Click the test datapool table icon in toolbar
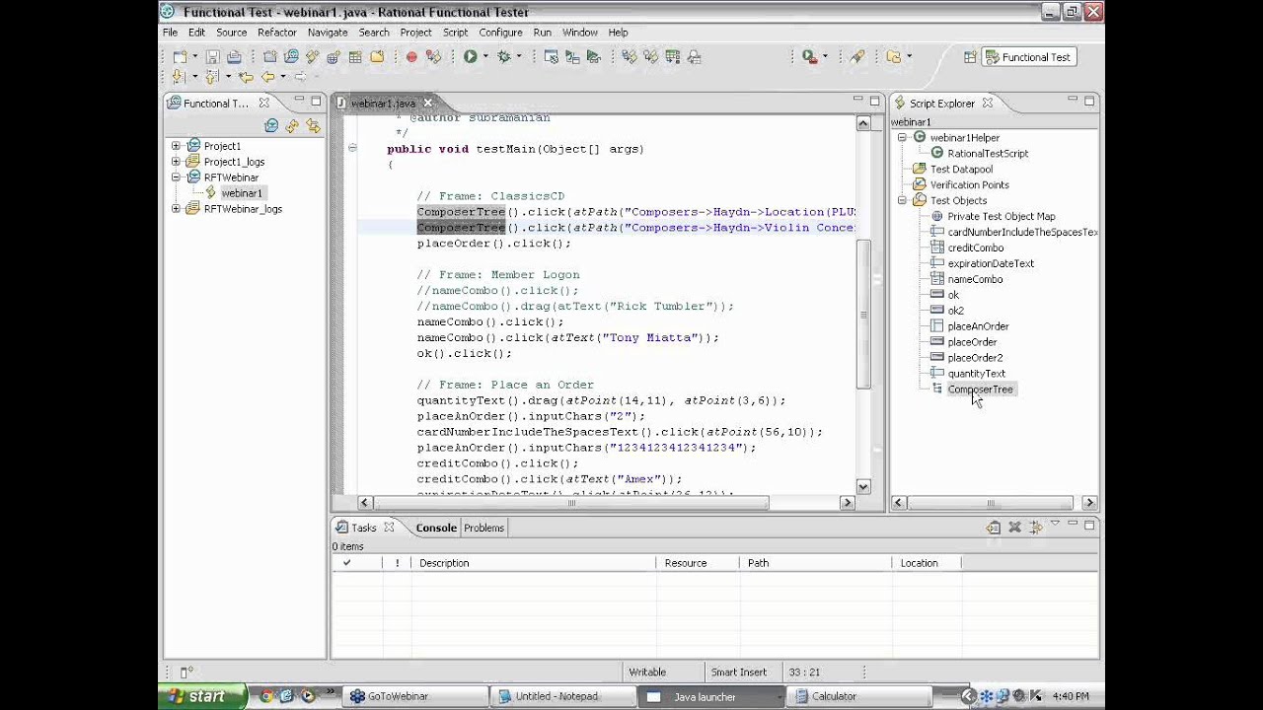Viewport: 1263px width, 710px height. (x=355, y=57)
